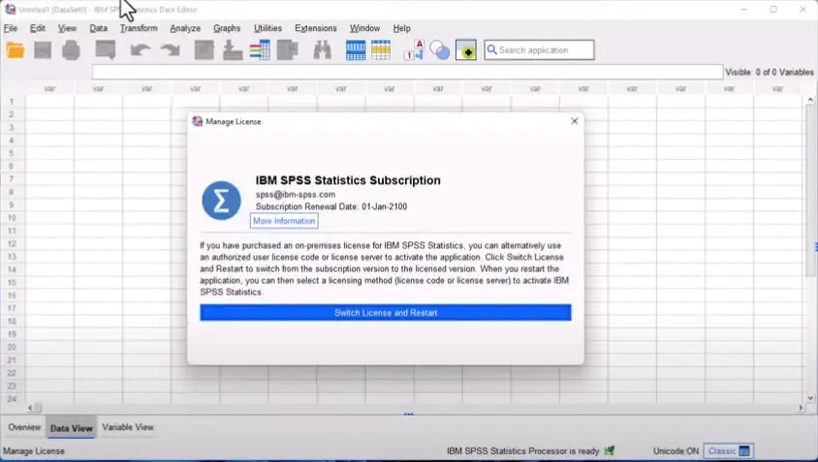Image resolution: width=818 pixels, height=462 pixels.
Task: Open the Transform menu
Action: click(138, 28)
